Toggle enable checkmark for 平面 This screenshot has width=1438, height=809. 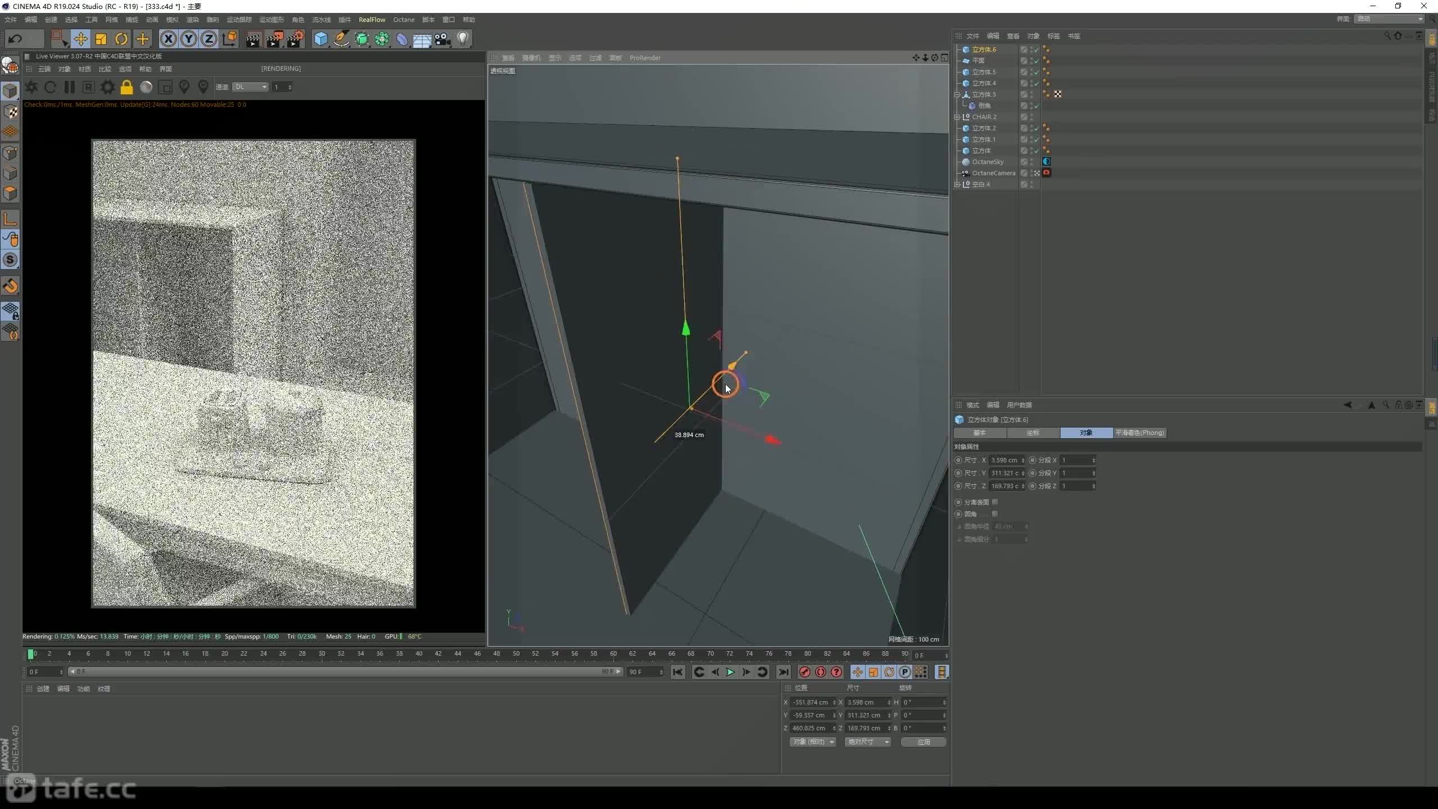point(1036,61)
